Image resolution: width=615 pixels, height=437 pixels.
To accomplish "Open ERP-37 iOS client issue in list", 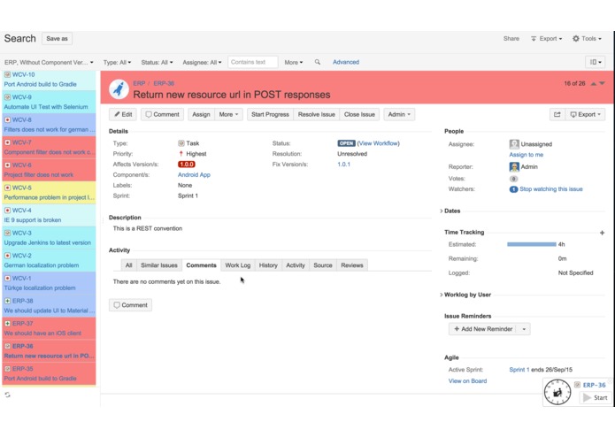I will (x=49, y=328).
